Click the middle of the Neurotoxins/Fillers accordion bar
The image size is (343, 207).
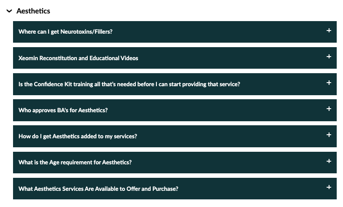point(174,32)
